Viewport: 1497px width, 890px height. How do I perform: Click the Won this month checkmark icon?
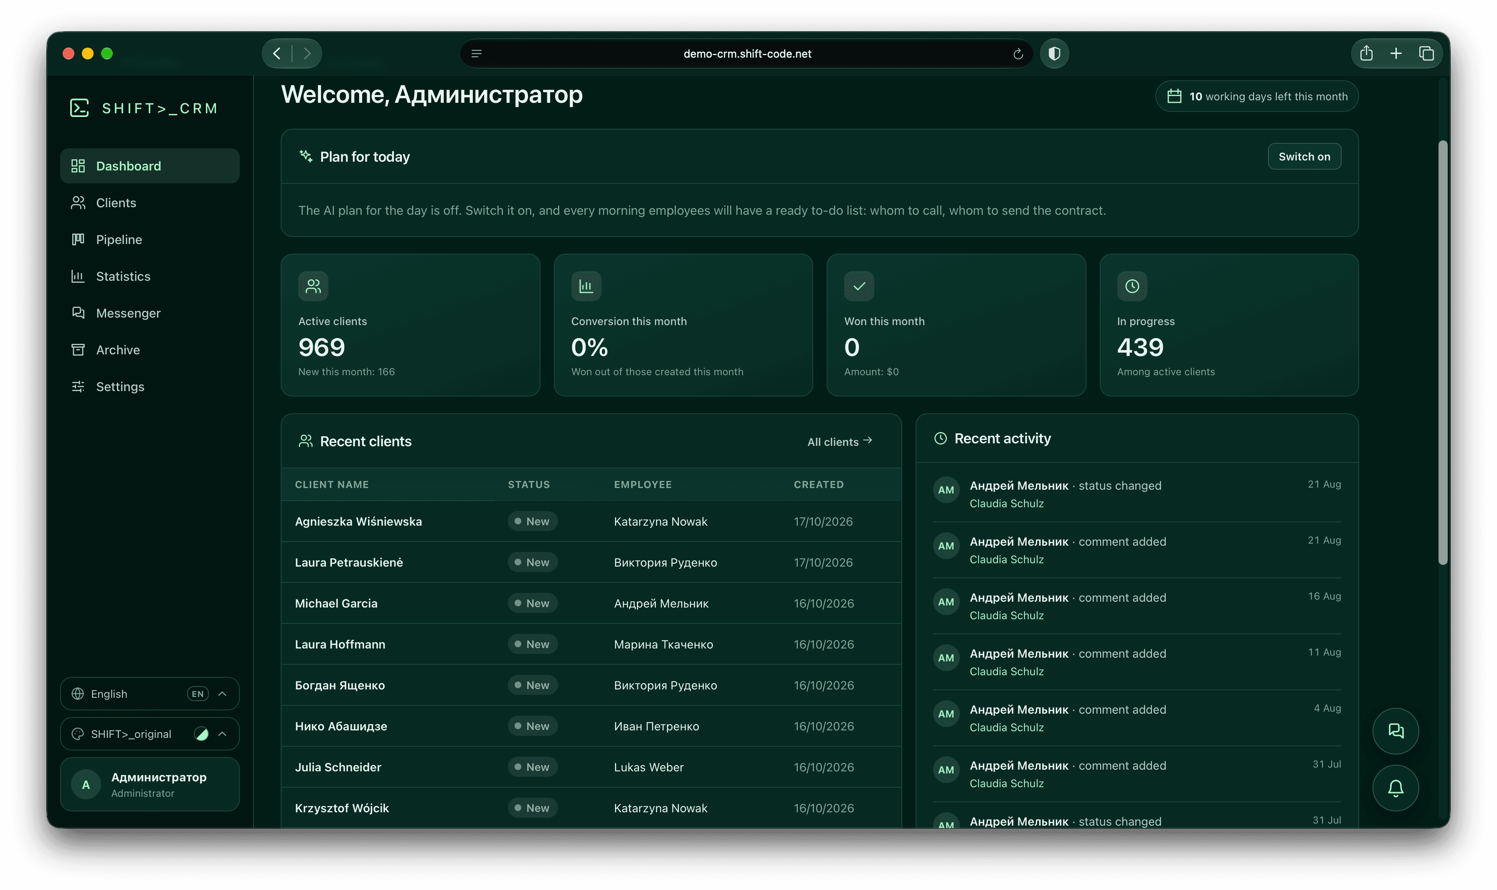858,286
